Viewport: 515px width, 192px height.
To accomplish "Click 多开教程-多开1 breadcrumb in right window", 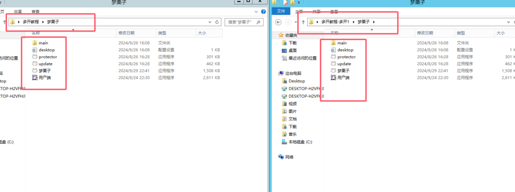I will tap(335, 22).
